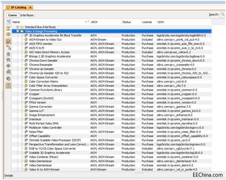Click the grayed license status toolbar icon
This screenshot has height=180, width=226.
tap(9, 60)
